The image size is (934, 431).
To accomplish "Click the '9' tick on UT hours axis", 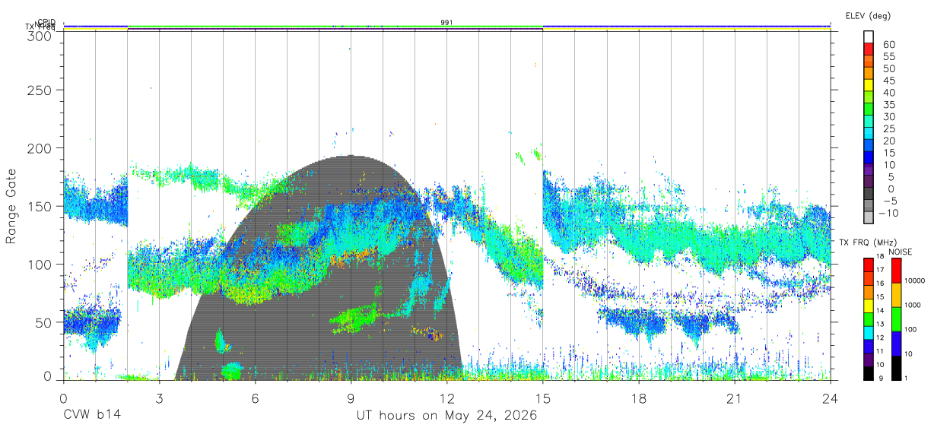I will point(351,398).
